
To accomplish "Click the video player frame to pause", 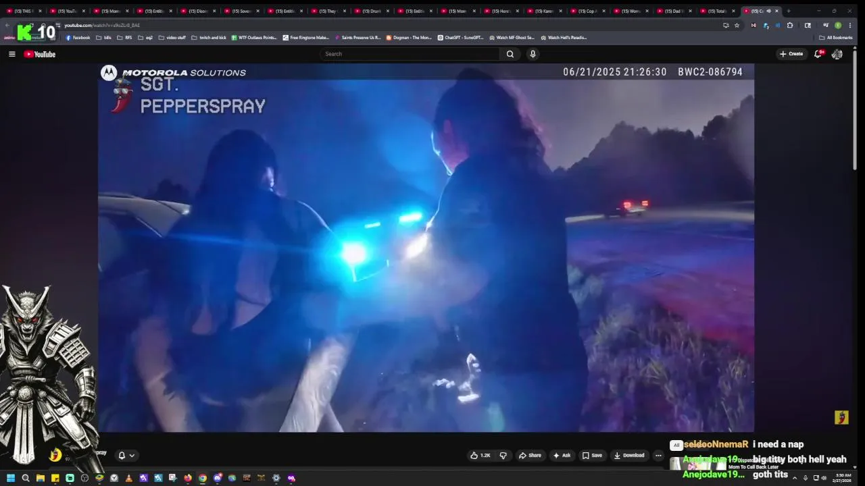I will (426, 248).
